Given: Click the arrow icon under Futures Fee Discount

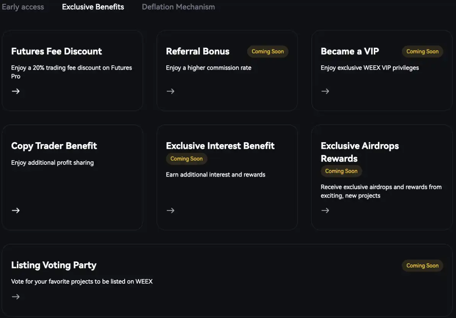Looking at the screenshot, I should [x=16, y=91].
